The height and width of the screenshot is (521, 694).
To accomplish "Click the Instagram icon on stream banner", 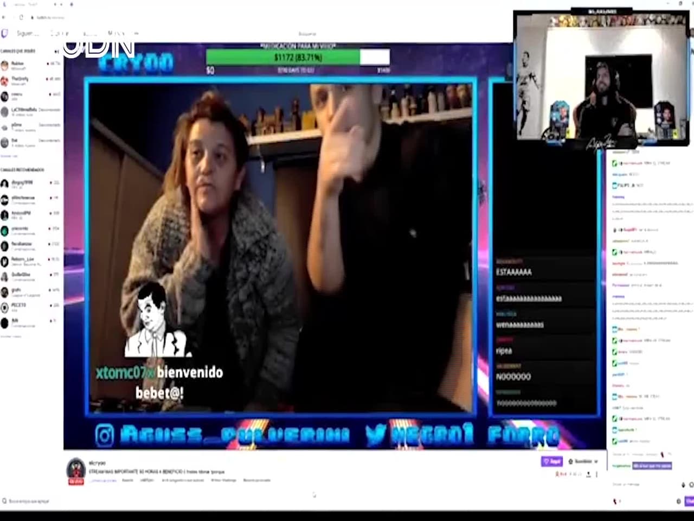I will click(x=105, y=435).
